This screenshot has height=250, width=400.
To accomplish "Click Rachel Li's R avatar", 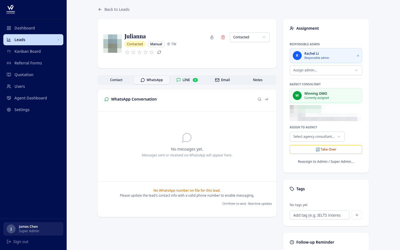I will tap(297, 56).
